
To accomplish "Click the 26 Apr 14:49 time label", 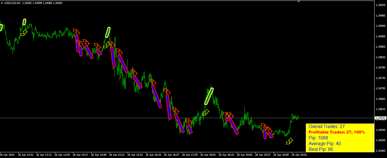I will pyautogui.click(x=99, y=155).
